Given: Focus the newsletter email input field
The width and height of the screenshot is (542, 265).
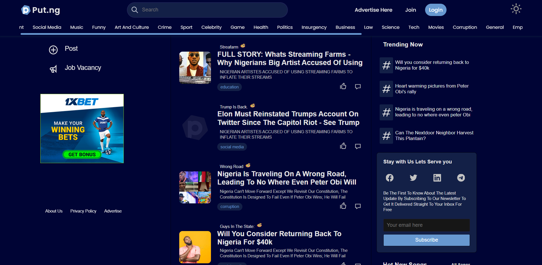Looking at the screenshot, I should pos(426,225).
